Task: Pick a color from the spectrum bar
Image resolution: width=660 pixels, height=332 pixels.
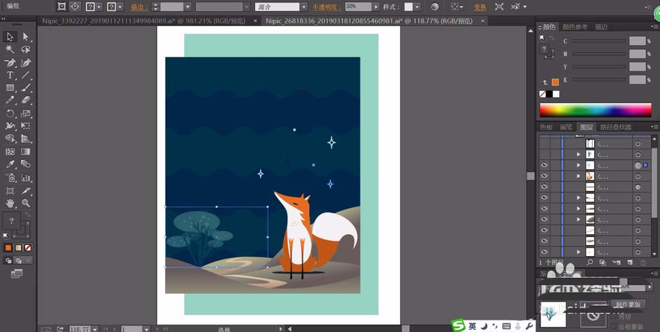Action: click(595, 110)
